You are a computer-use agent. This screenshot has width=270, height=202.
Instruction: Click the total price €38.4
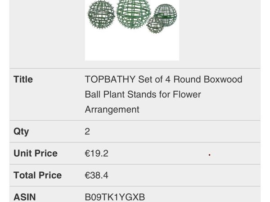[96, 176]
